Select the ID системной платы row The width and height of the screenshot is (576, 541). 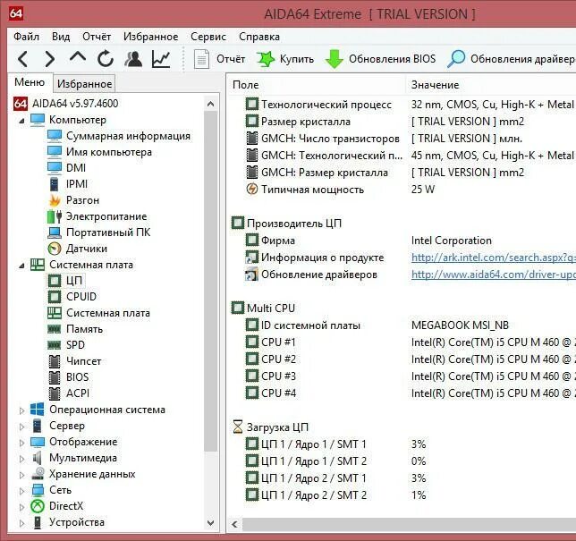402,325
